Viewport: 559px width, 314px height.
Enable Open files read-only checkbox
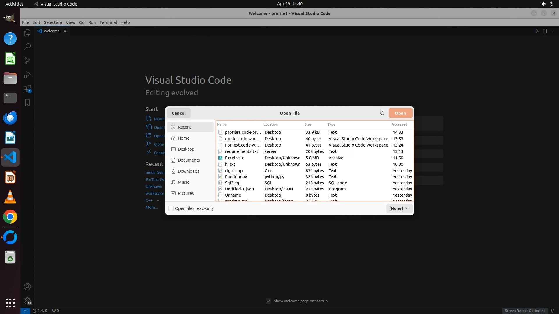tap(171, 208)
